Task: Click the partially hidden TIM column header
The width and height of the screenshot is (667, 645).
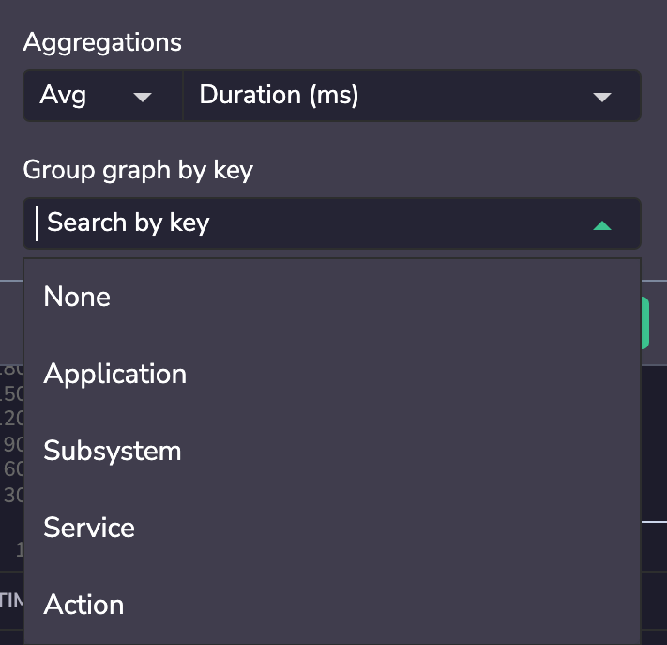Action: [x=11, y=601]
